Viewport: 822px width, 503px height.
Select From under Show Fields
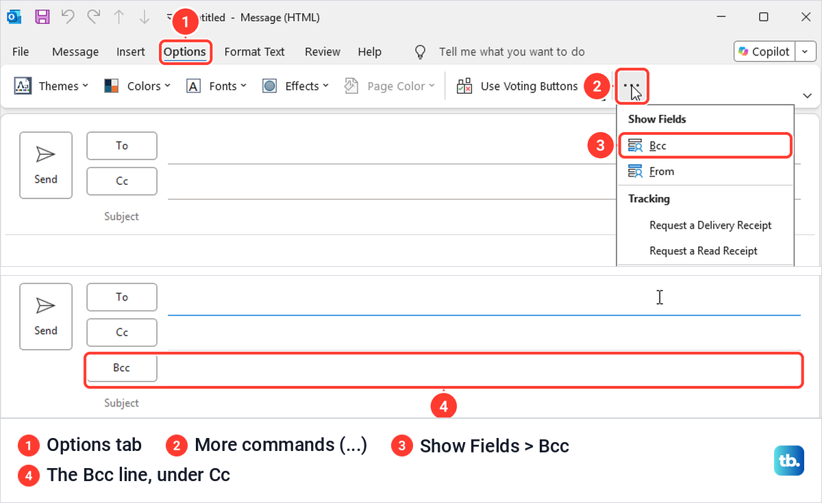click(x=705, y=172)
